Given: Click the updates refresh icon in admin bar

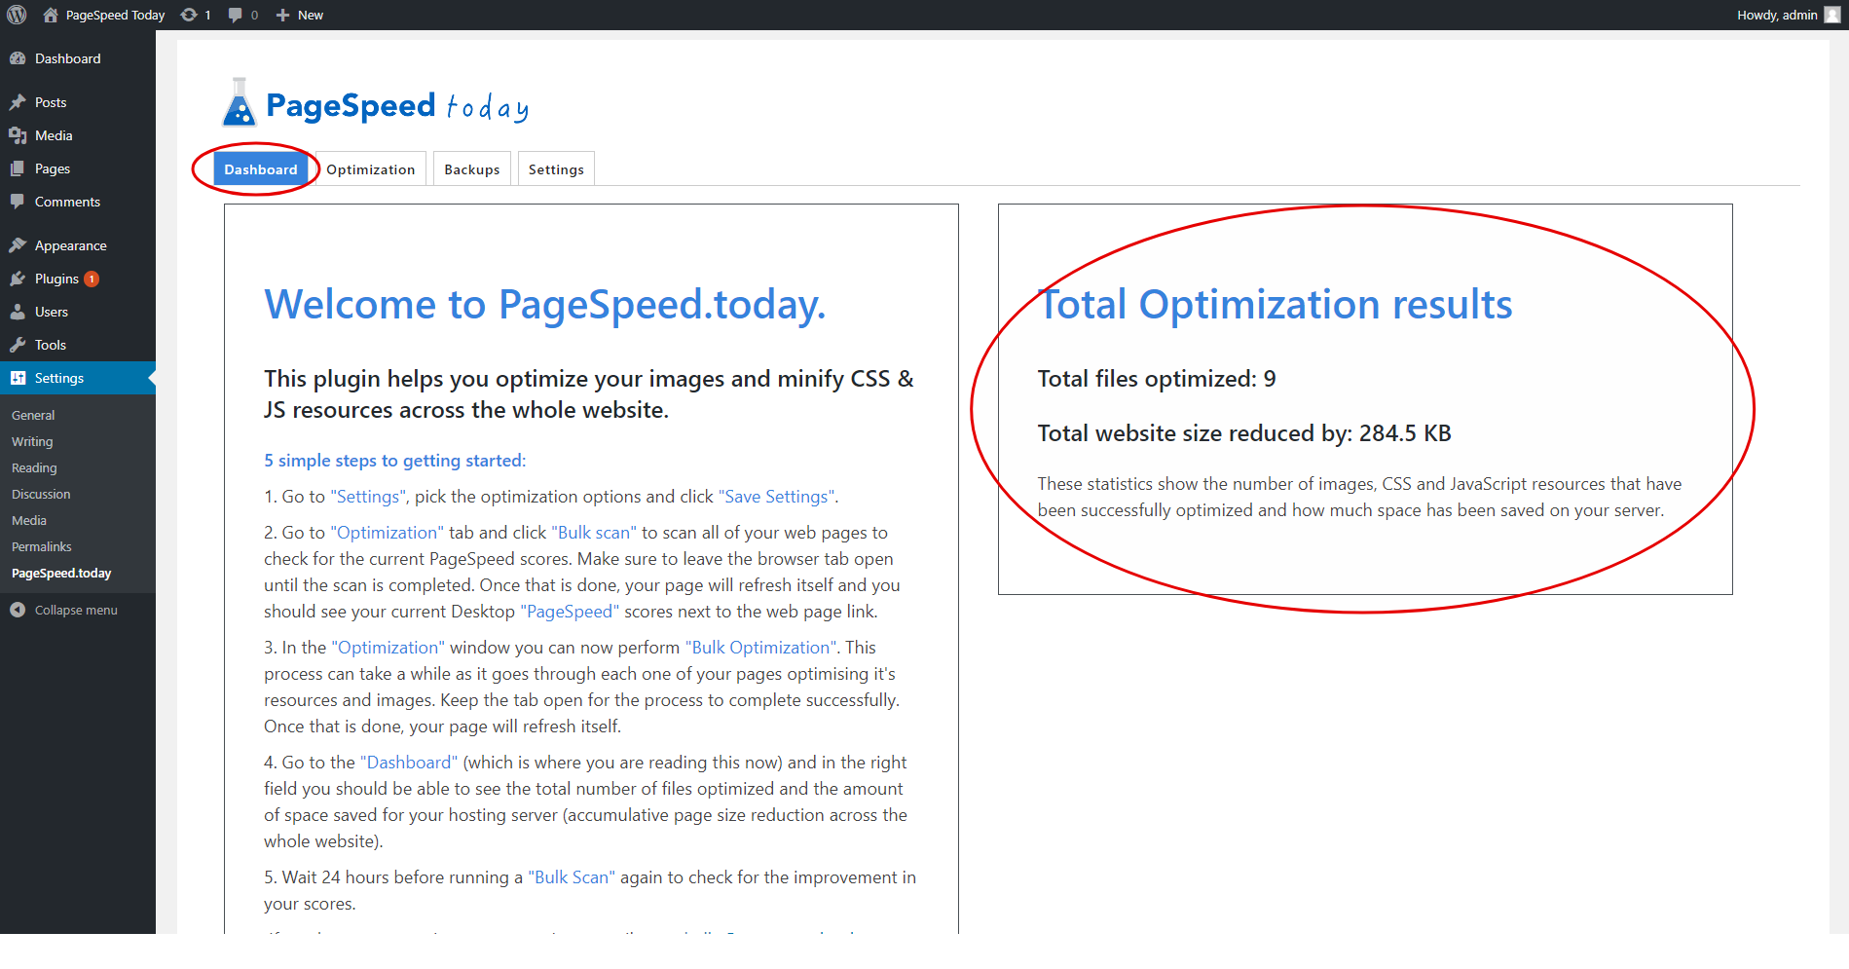Looking at the screenshot, I should click(x=189, y=15).
